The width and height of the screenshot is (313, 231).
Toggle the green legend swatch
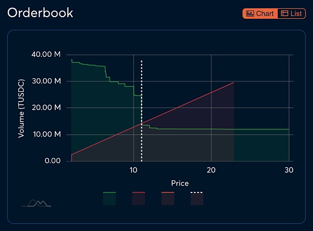110,198
